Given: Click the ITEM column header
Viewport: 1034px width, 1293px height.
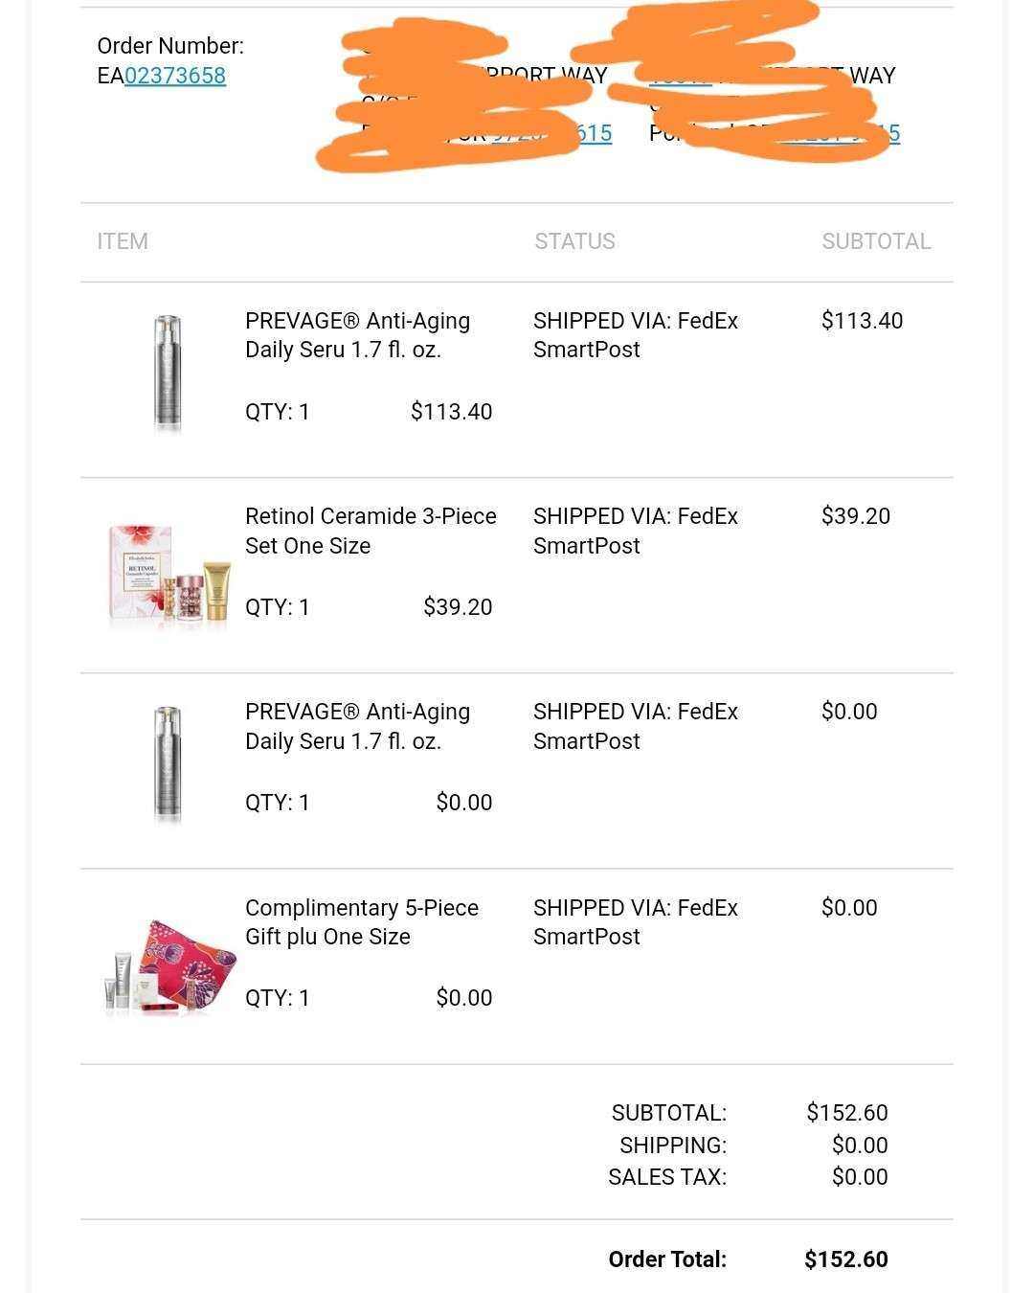Looking at the screenshot, I should click(123, 241).
